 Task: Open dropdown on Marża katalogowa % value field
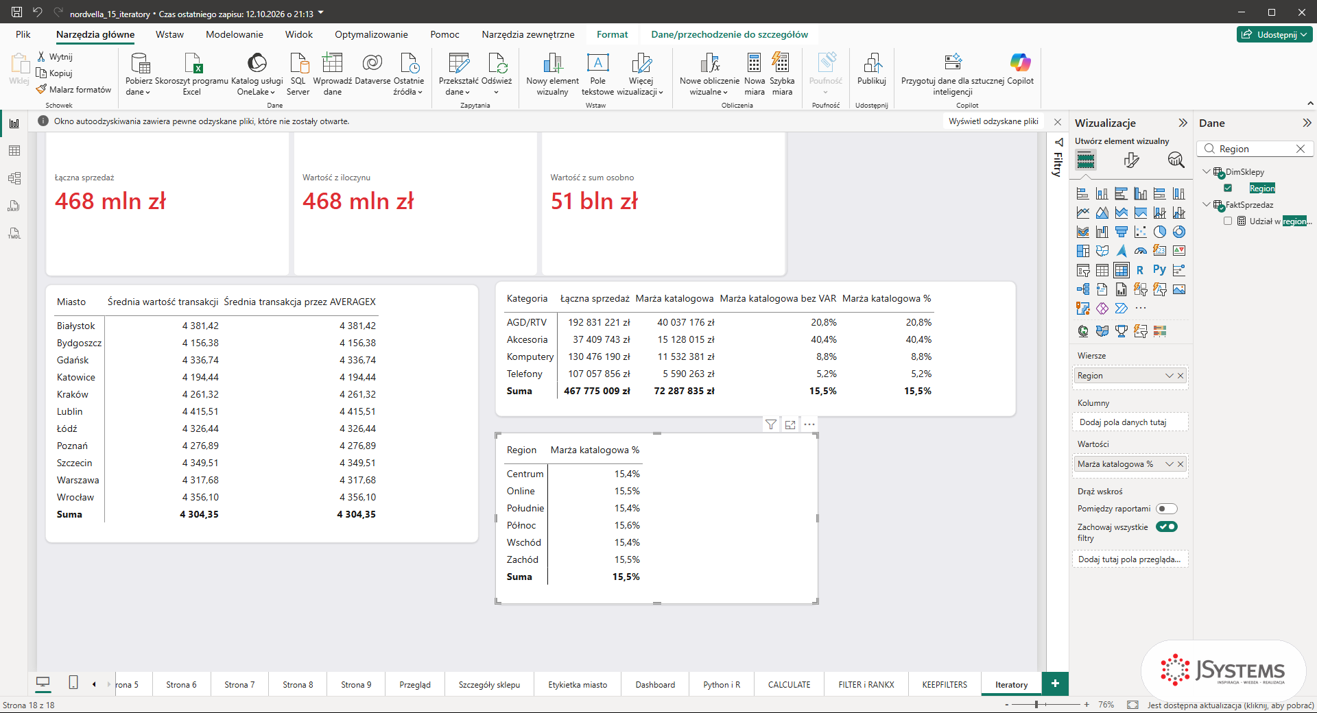pos(1170,464)
